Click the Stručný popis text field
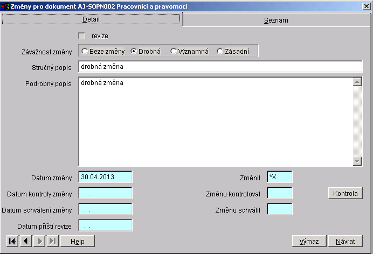The width and height of the screenshot is (373, 254). tap(220, 66)
